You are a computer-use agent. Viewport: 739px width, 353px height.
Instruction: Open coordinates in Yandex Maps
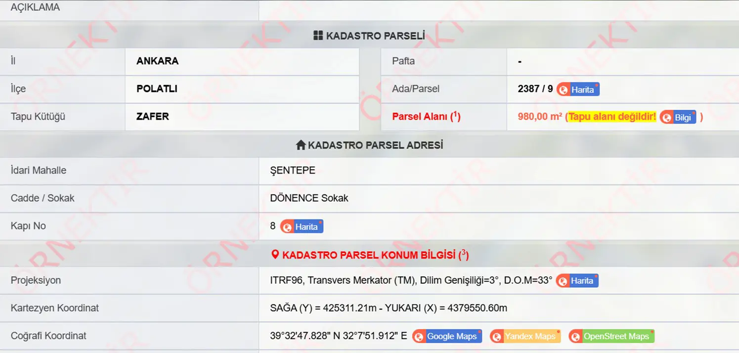coord(525,336)
